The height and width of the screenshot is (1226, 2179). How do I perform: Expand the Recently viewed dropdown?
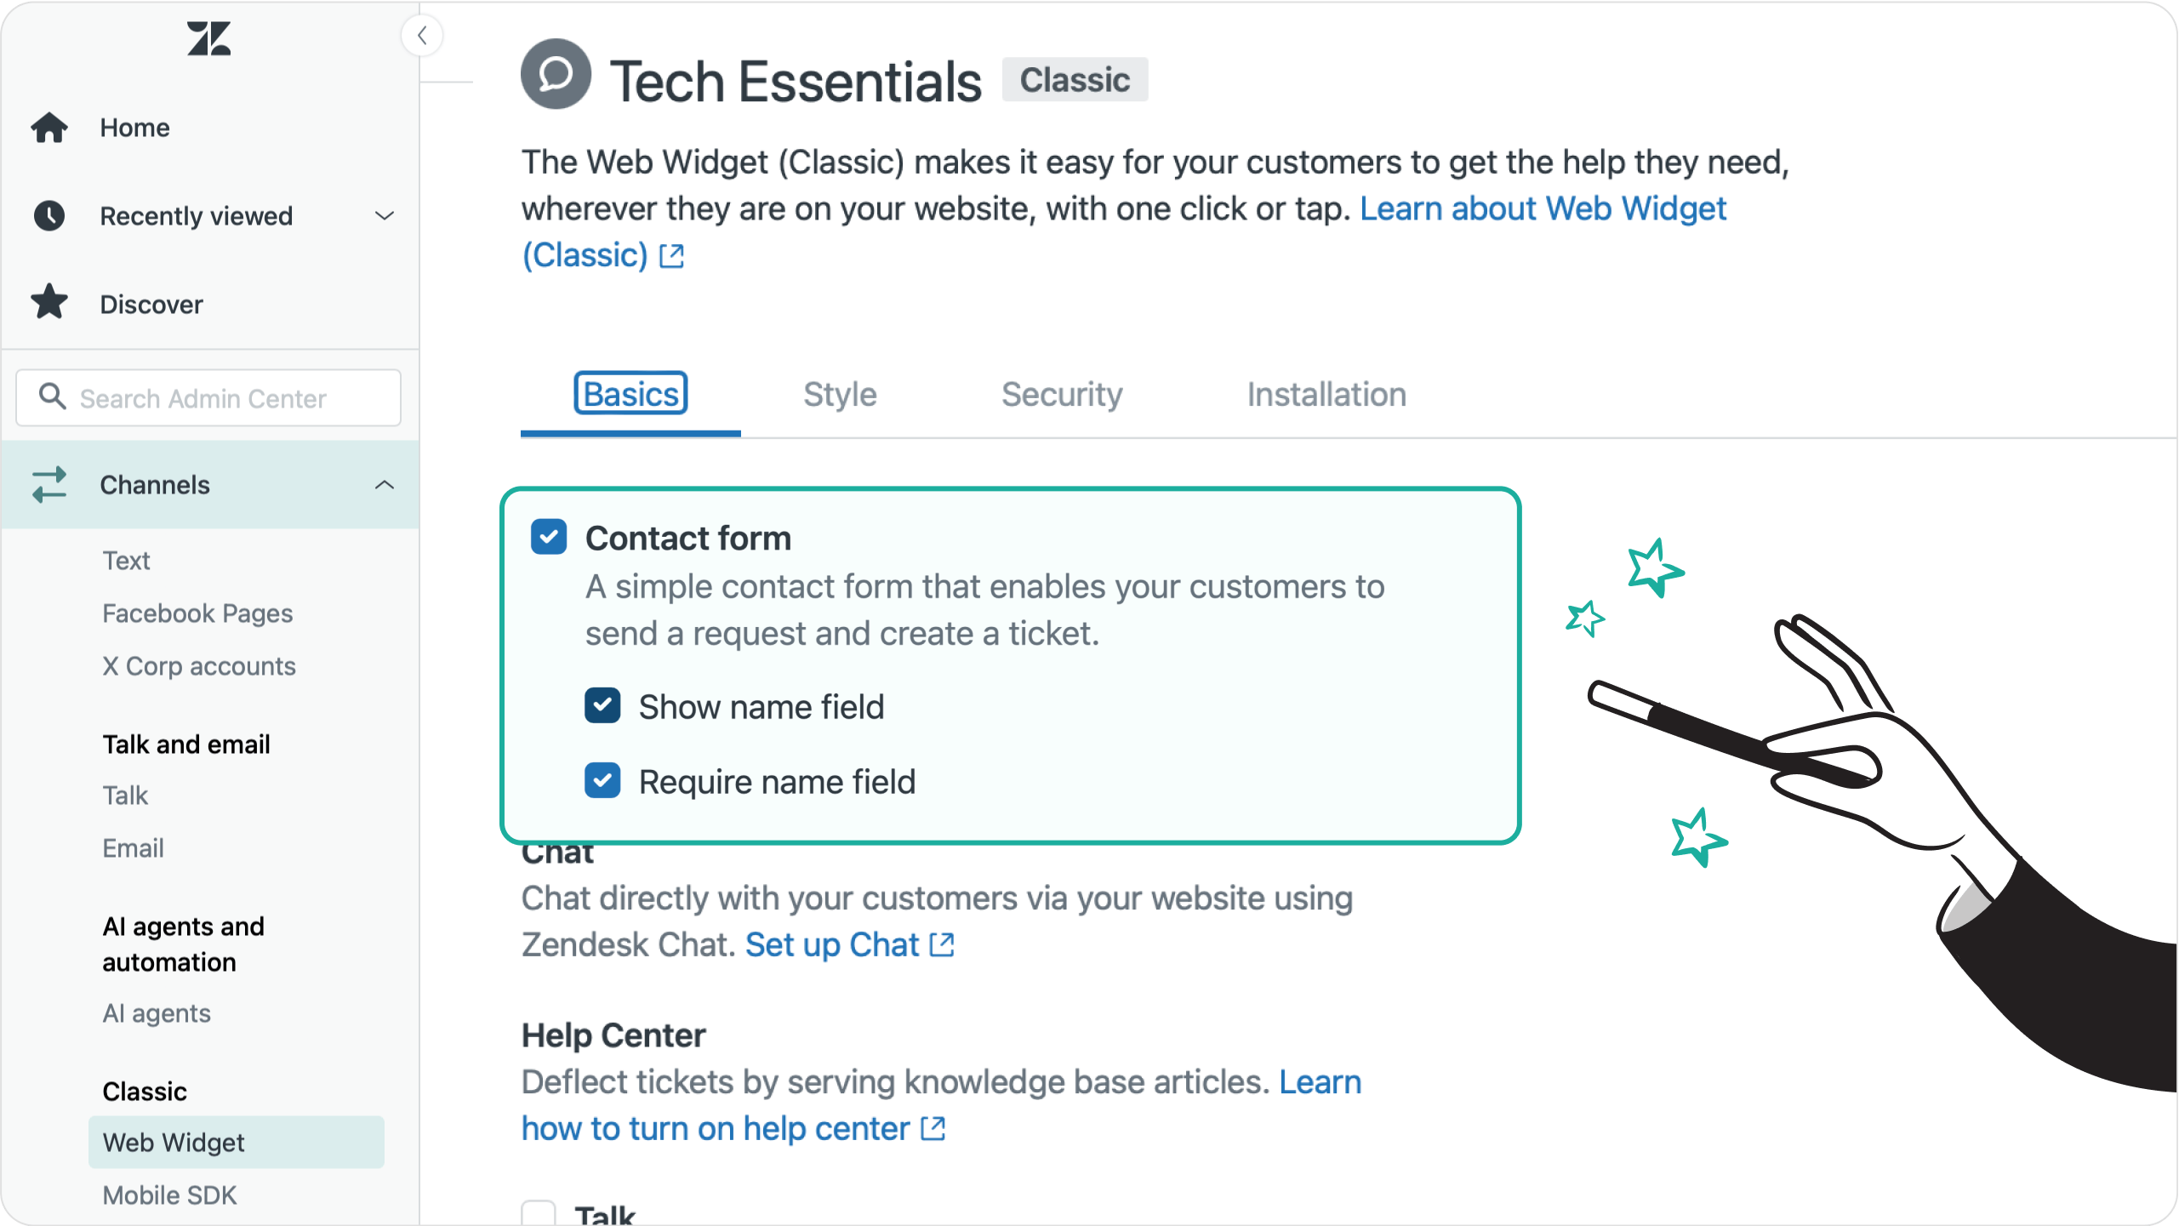386,215
